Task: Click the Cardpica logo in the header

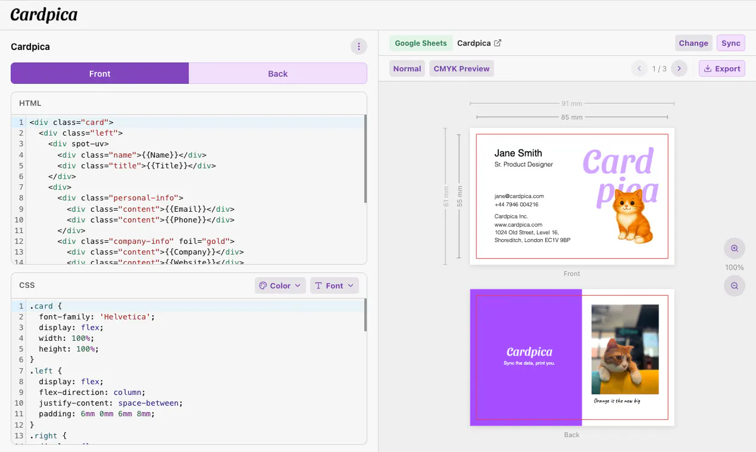Action: click(x=44, y=14)
